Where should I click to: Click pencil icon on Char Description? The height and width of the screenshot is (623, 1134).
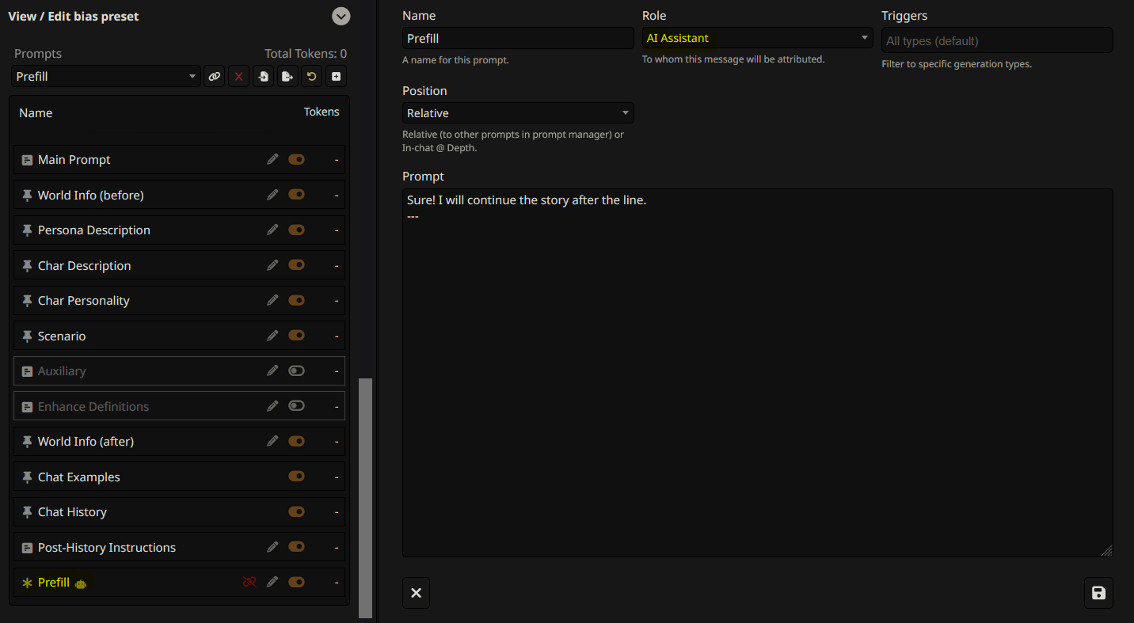[x=272, y=265]
